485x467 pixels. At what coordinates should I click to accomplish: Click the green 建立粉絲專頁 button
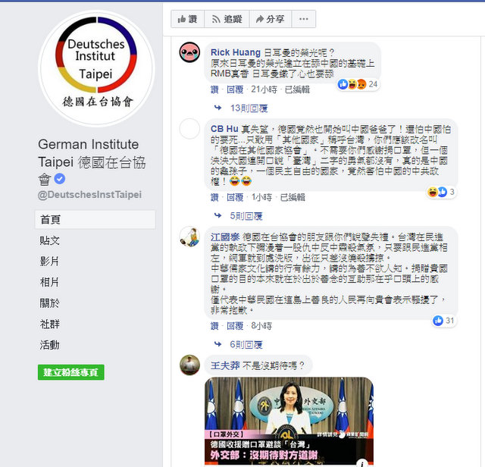coord(70,372)
